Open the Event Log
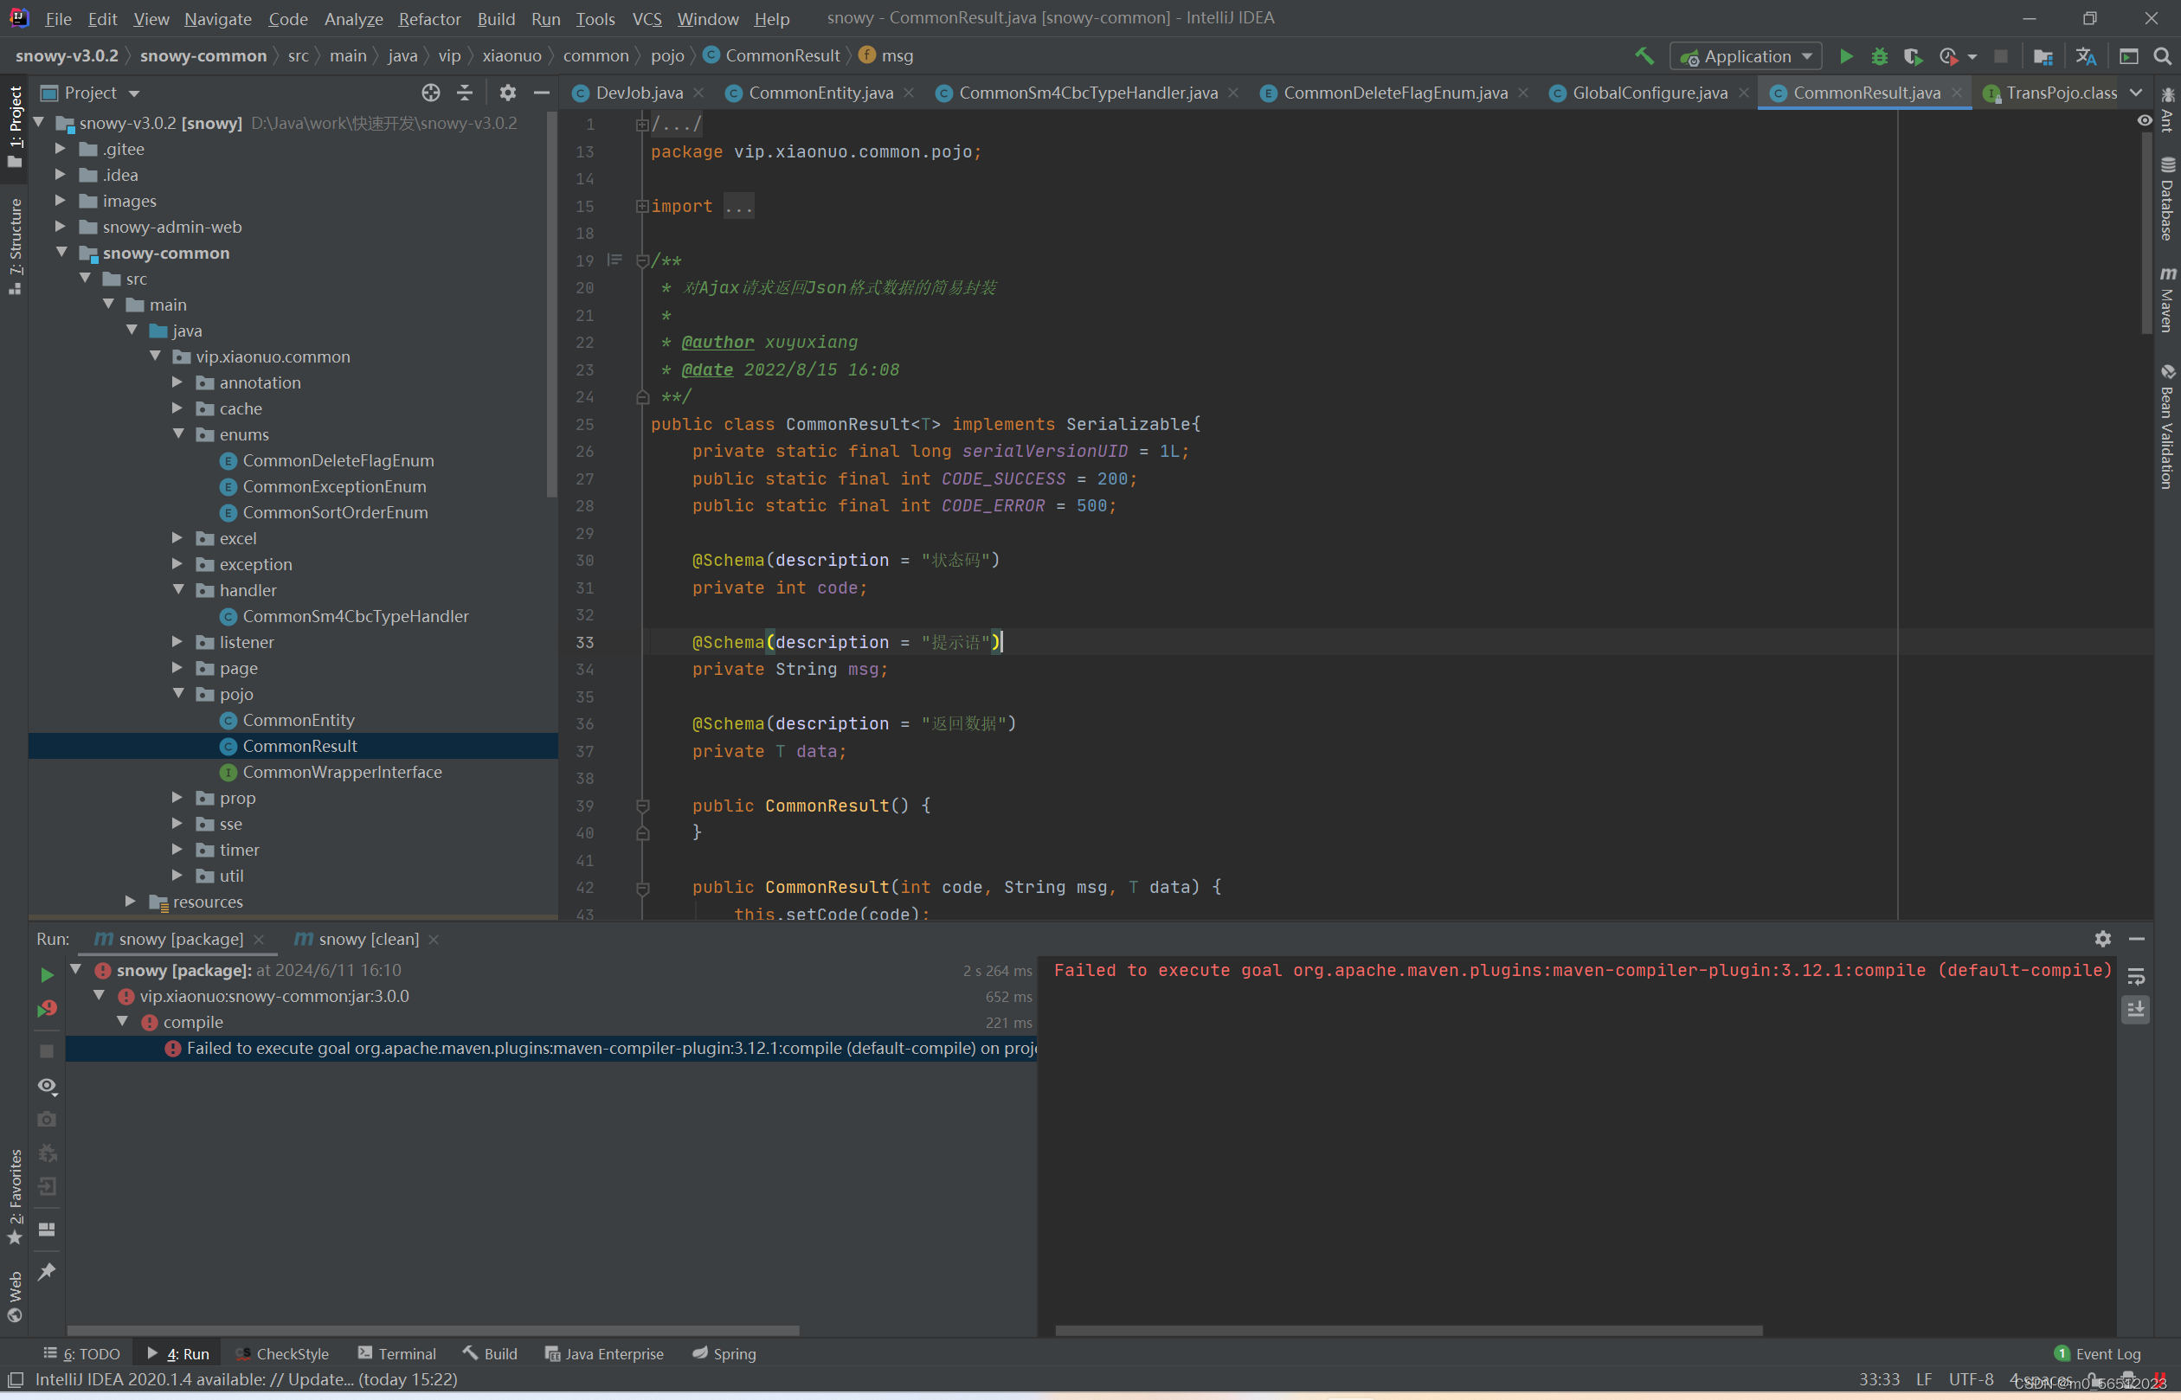 tap(2097, 1353)
